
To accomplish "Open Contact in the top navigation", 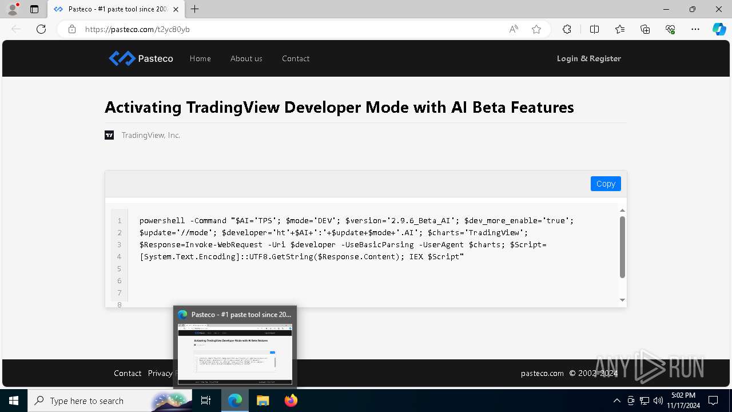I will 296,58.
